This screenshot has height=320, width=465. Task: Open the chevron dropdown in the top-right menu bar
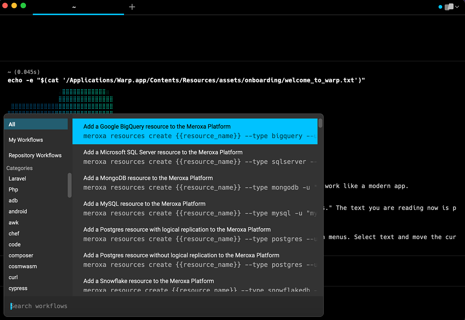[x=457, y=7]
